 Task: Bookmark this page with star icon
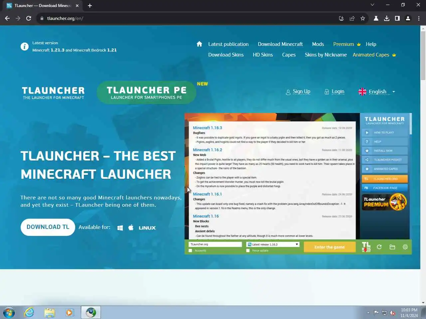363,18
